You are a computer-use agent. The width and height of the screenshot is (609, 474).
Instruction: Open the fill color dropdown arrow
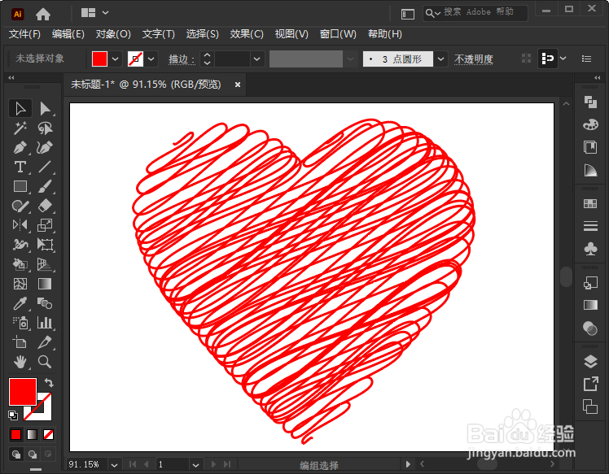[x=116, y=59]
